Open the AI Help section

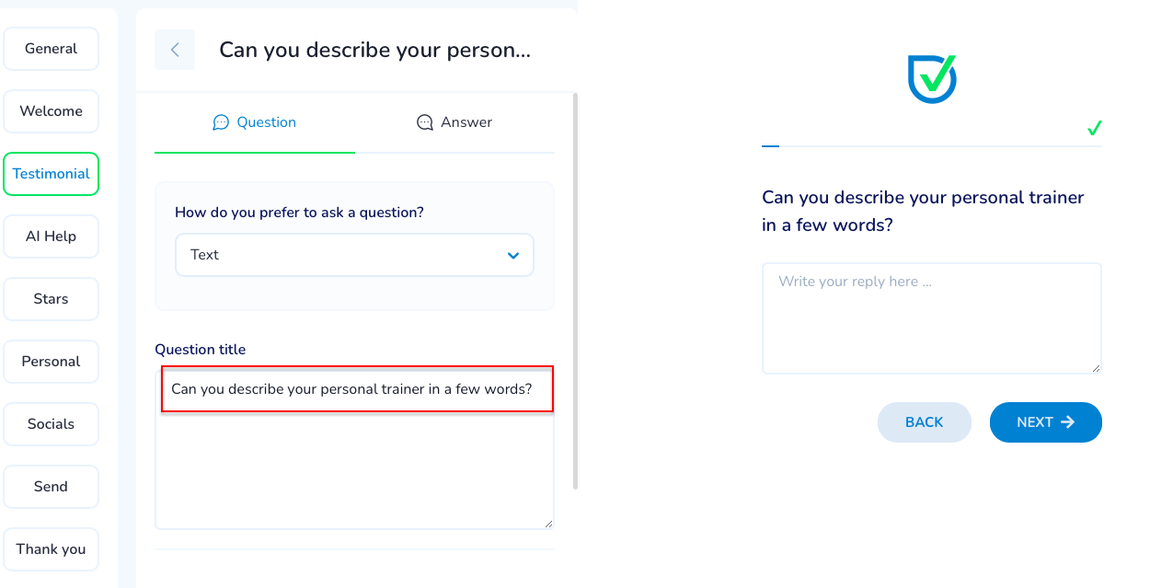coord(51,236)
